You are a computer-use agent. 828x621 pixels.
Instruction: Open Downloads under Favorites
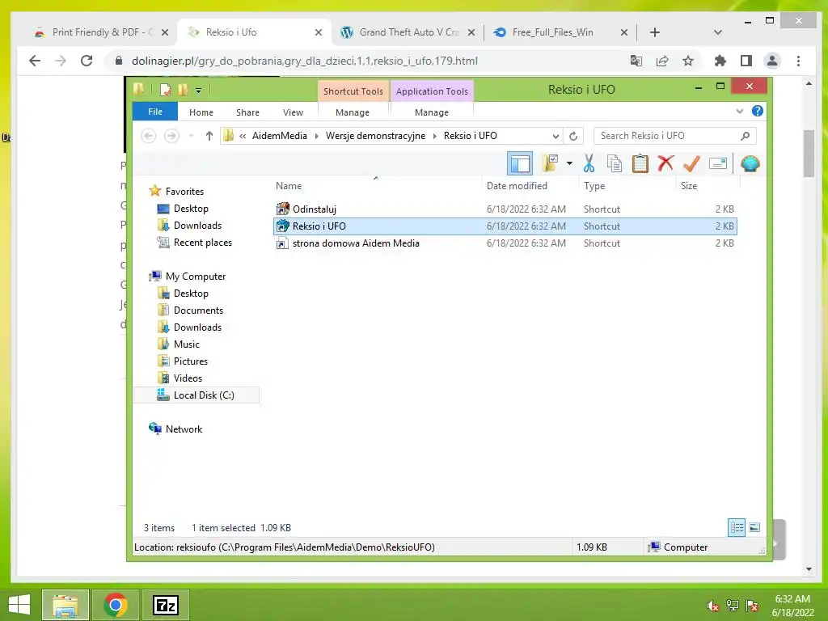click(197, 226)
